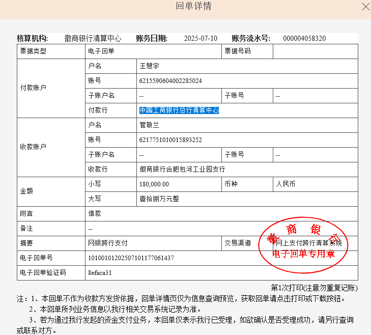Click the uppercase amount 壹拾捌万元整
Image resolution: width=371 pixels, height=335 pixels.
click(159, 199)
